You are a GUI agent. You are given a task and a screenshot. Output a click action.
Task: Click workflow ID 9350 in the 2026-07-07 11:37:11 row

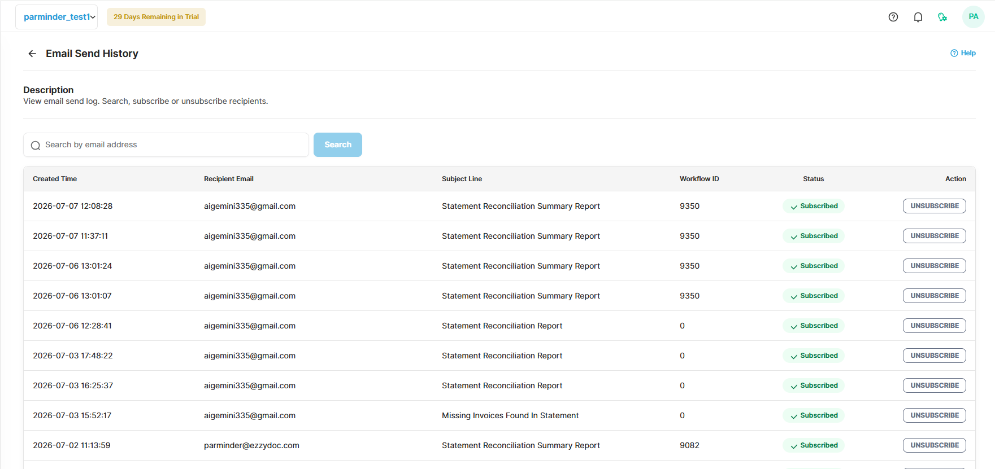point(689,236)
